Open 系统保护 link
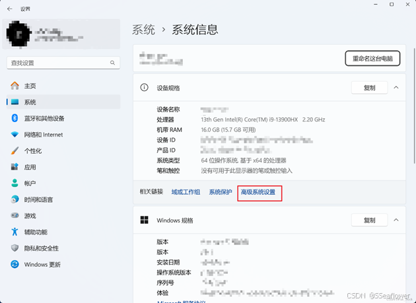 tap(221, 192)
